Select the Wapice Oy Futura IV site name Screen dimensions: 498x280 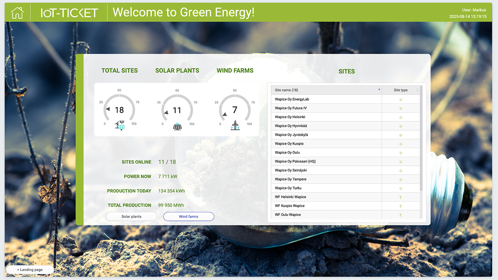[291, 108]
